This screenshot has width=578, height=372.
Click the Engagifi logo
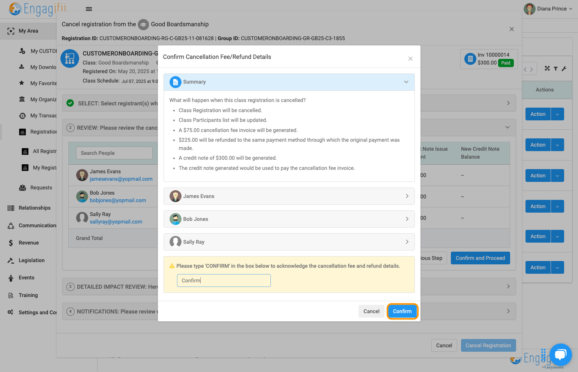(x=38, y=9)
